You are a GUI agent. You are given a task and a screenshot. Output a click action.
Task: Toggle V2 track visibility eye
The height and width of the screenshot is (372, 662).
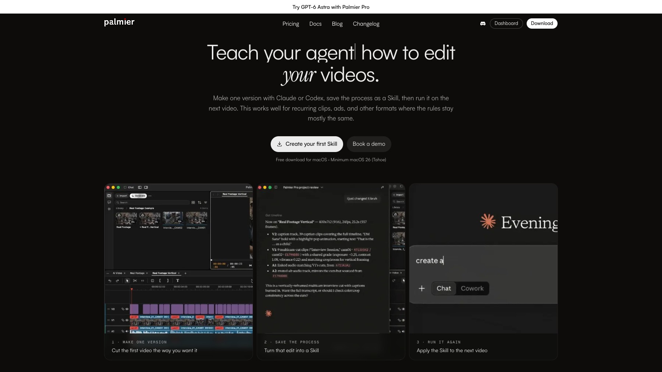tap(127, 309)
